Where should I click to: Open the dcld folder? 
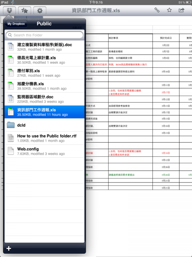pyautogui.click(x=44, y=125)
